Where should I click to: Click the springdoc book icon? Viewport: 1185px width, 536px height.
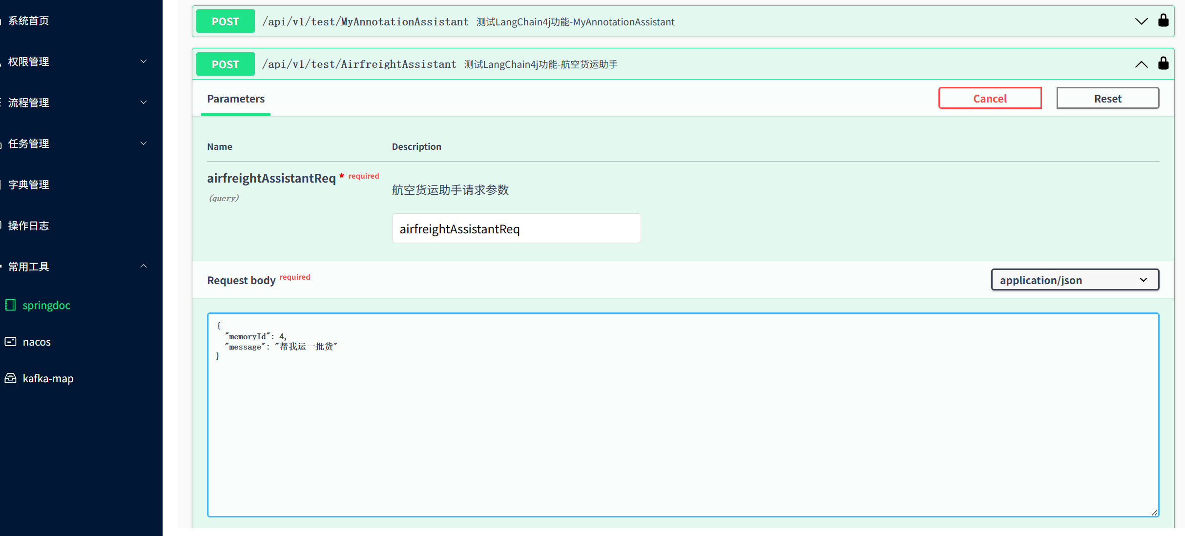click(10, 305)
